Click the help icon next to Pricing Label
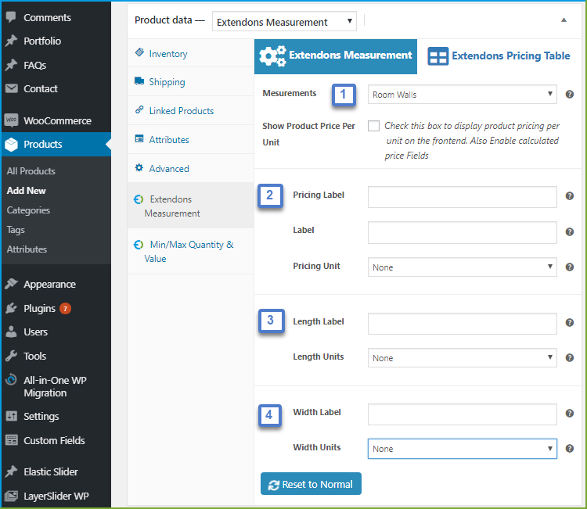The width and height of the screenshot is (587, 509). (x=570, y=196)
